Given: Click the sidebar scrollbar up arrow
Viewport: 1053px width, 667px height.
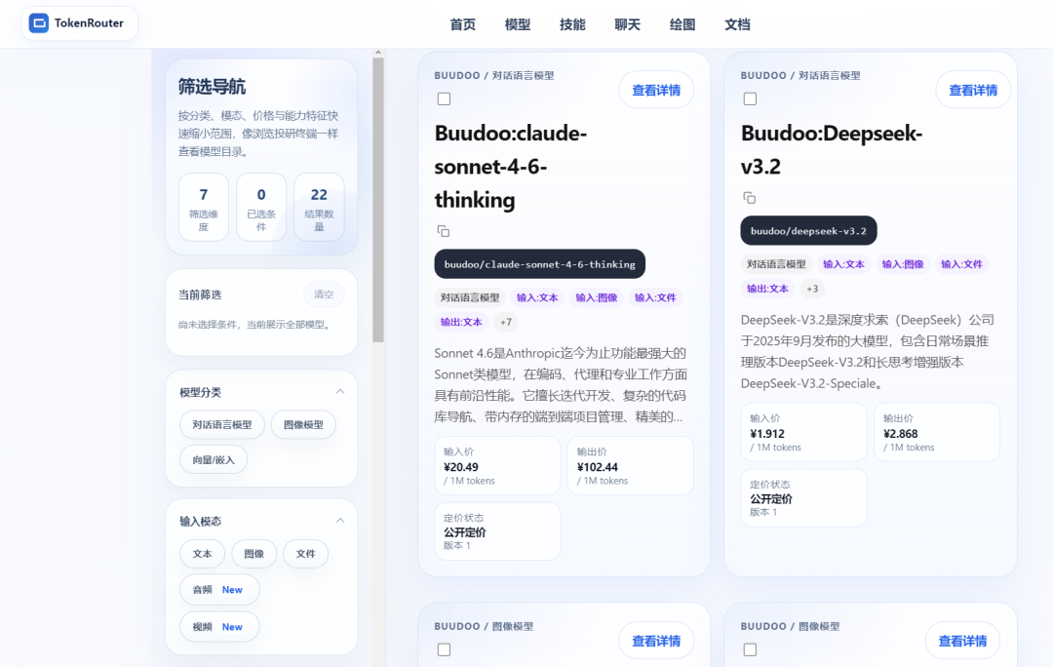Looking at the screenshot, I should point(378,52).
